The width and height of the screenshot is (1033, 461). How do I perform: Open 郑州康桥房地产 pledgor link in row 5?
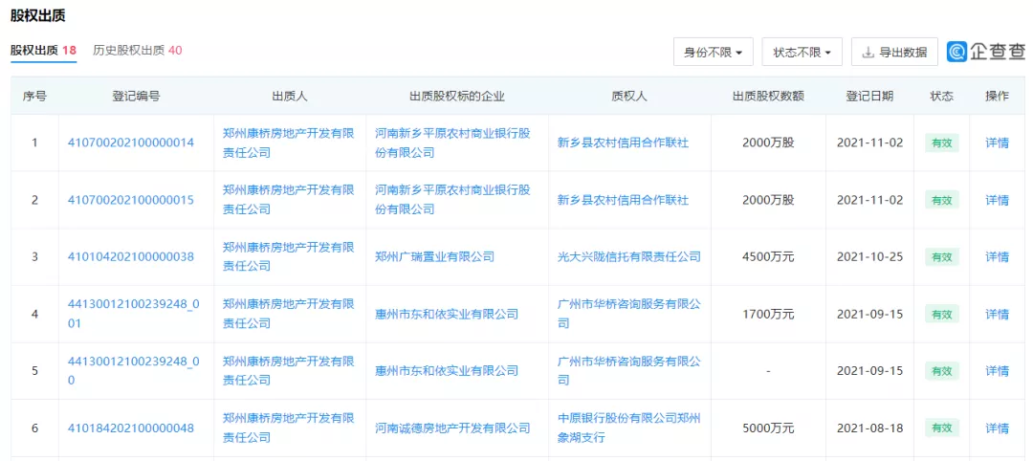pos(289,371)
